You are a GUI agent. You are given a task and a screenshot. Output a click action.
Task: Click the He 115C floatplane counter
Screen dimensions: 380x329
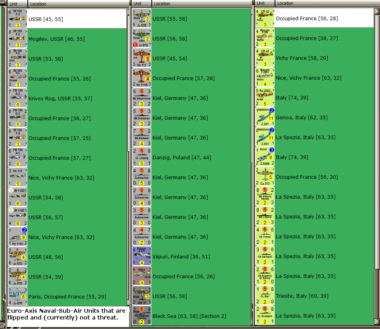pos(17,237)
